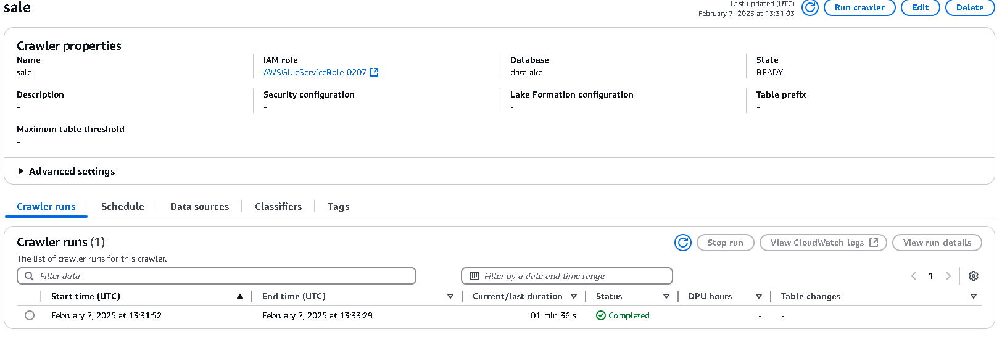
Task: Click the Run crawler button
Action: [x=859, y=8]
